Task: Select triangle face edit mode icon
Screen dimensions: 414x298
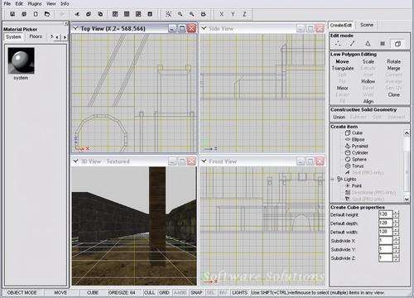Action: click(x=368, y=44)
